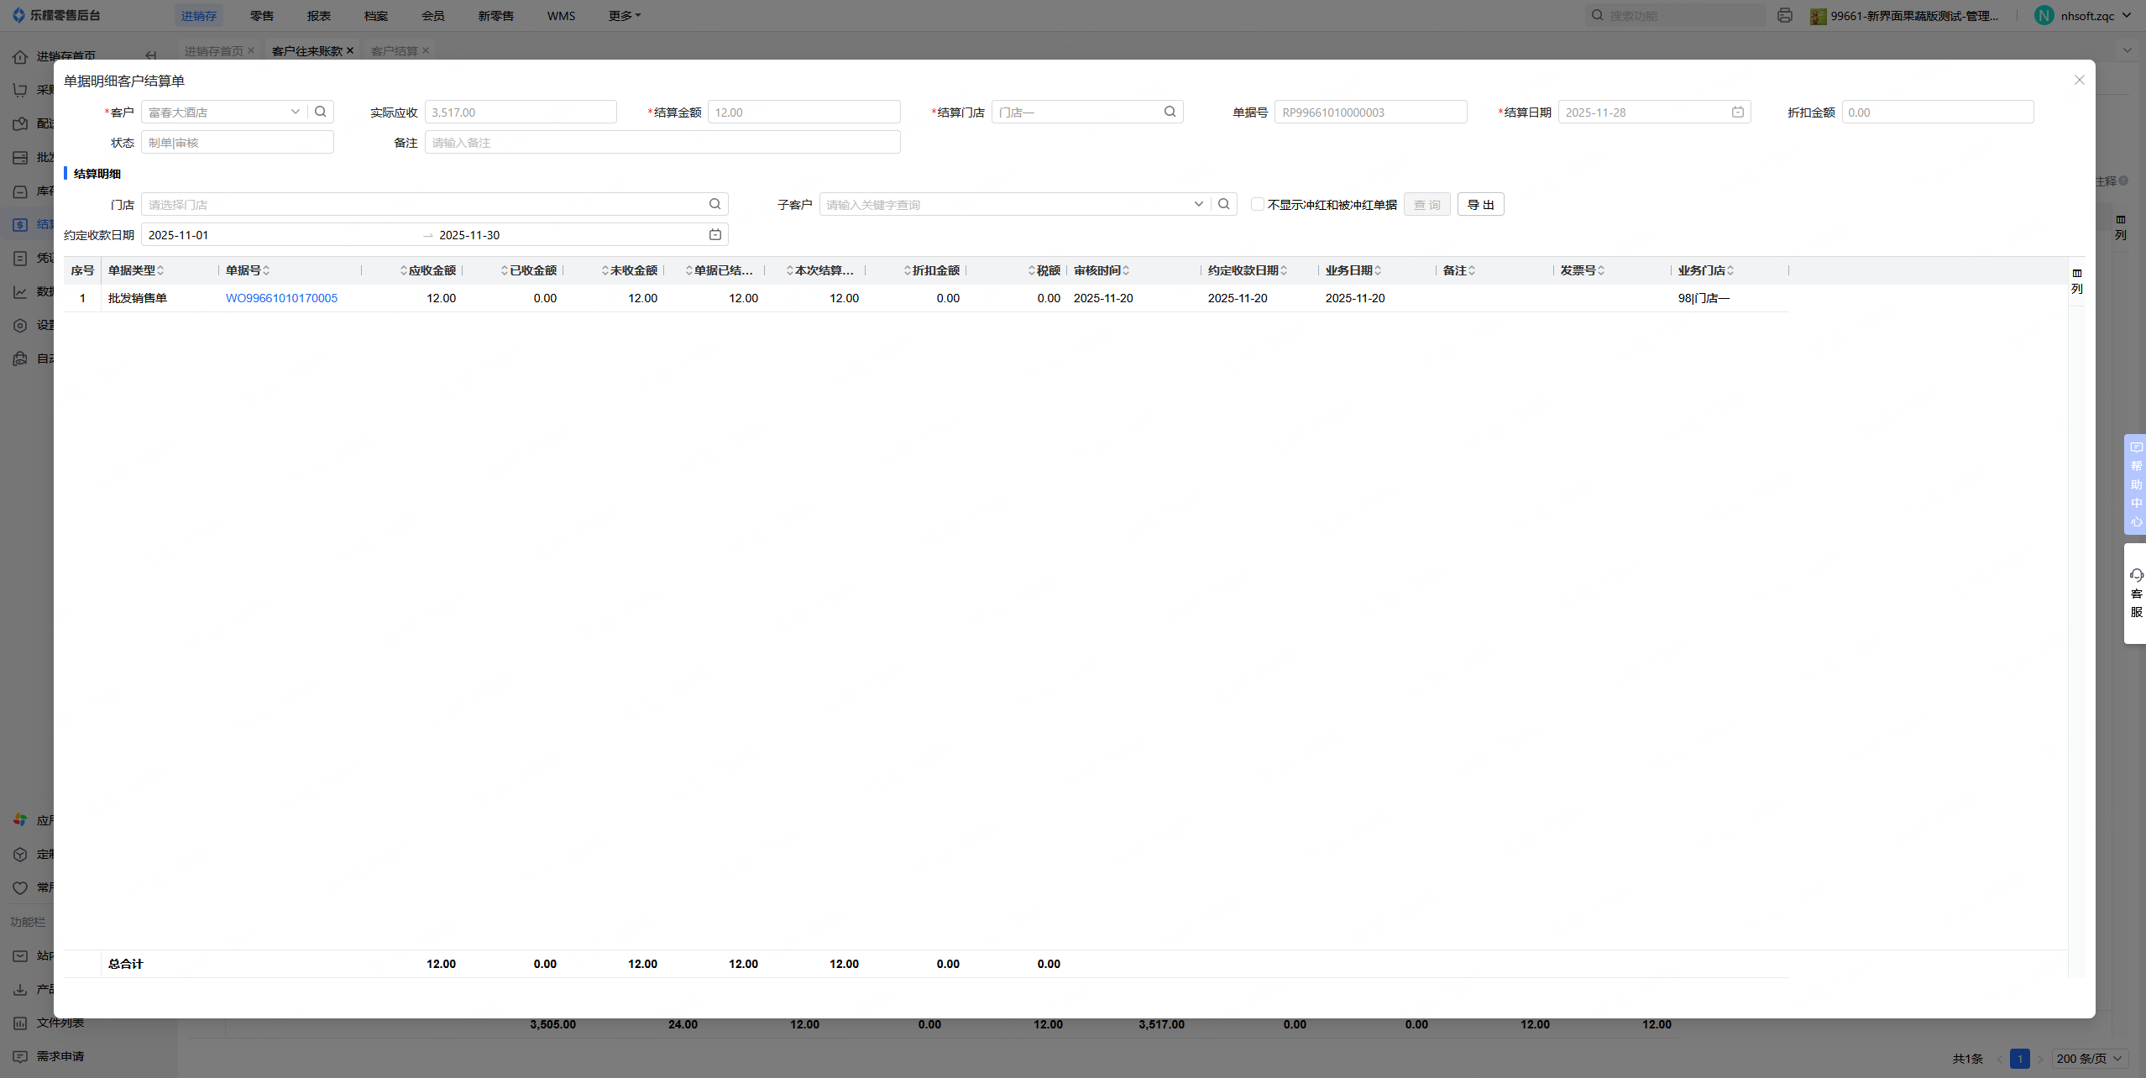2146x1078 pixels.
Task: Click the printer icon in top bar
Action: 1784,16
